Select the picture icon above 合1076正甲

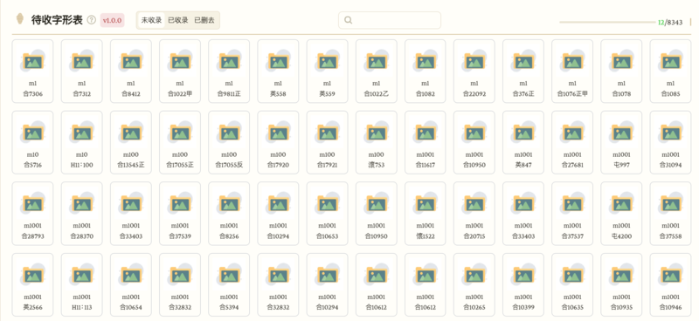pyautogui.click(x=572, y=61)
